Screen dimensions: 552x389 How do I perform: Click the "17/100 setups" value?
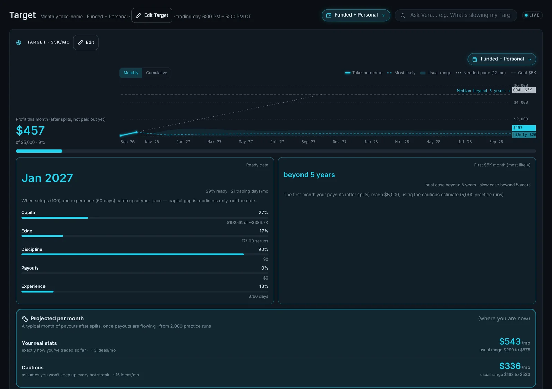coord(255,241)
